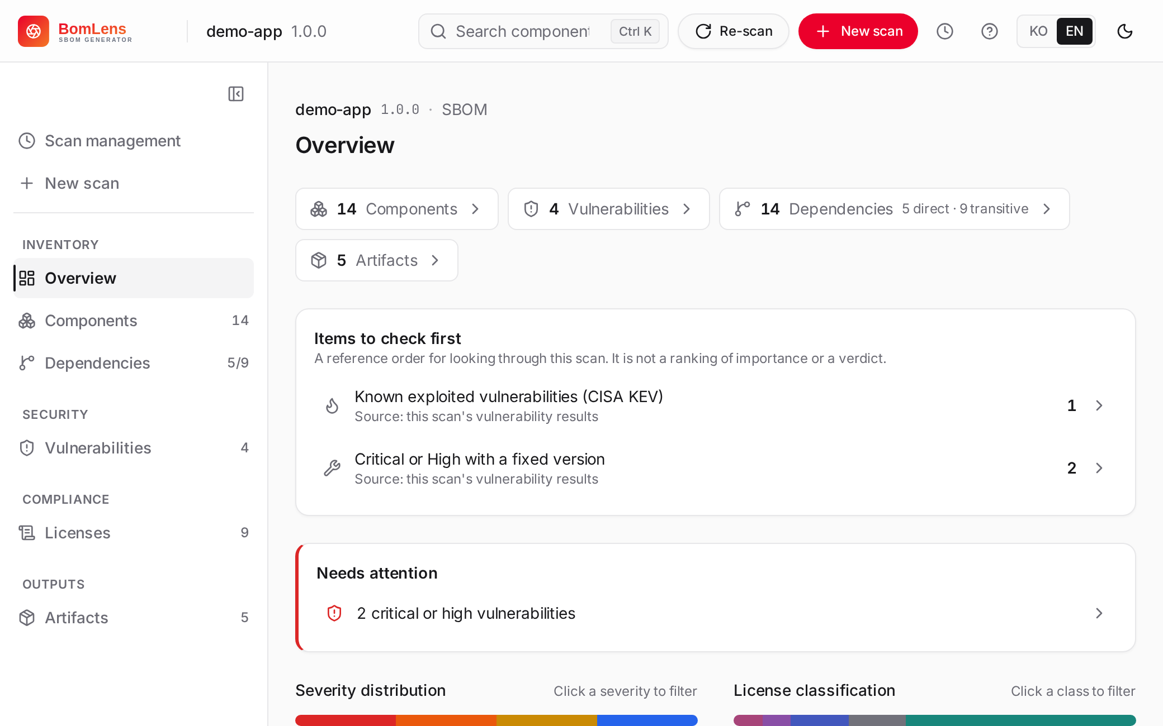Click the Overview grid icon
The height and width of the screenshot is (726, 1163).
[27, 278]
